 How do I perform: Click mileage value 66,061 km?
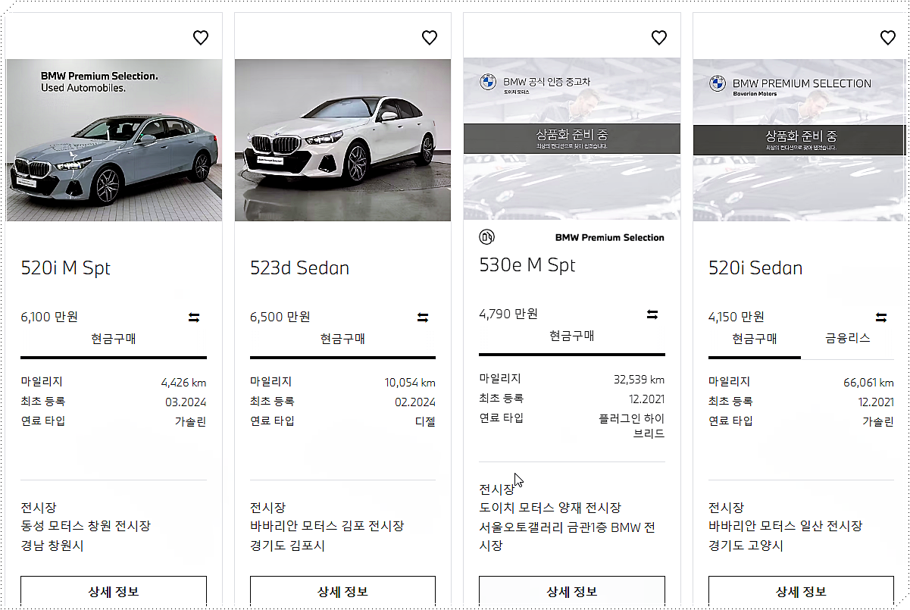click(x=868, y=383)
